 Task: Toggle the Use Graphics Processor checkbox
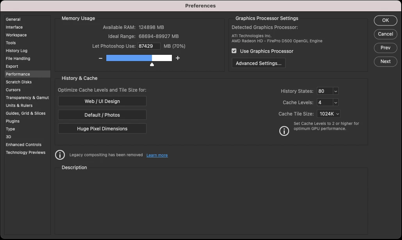[x=234, y=51]
